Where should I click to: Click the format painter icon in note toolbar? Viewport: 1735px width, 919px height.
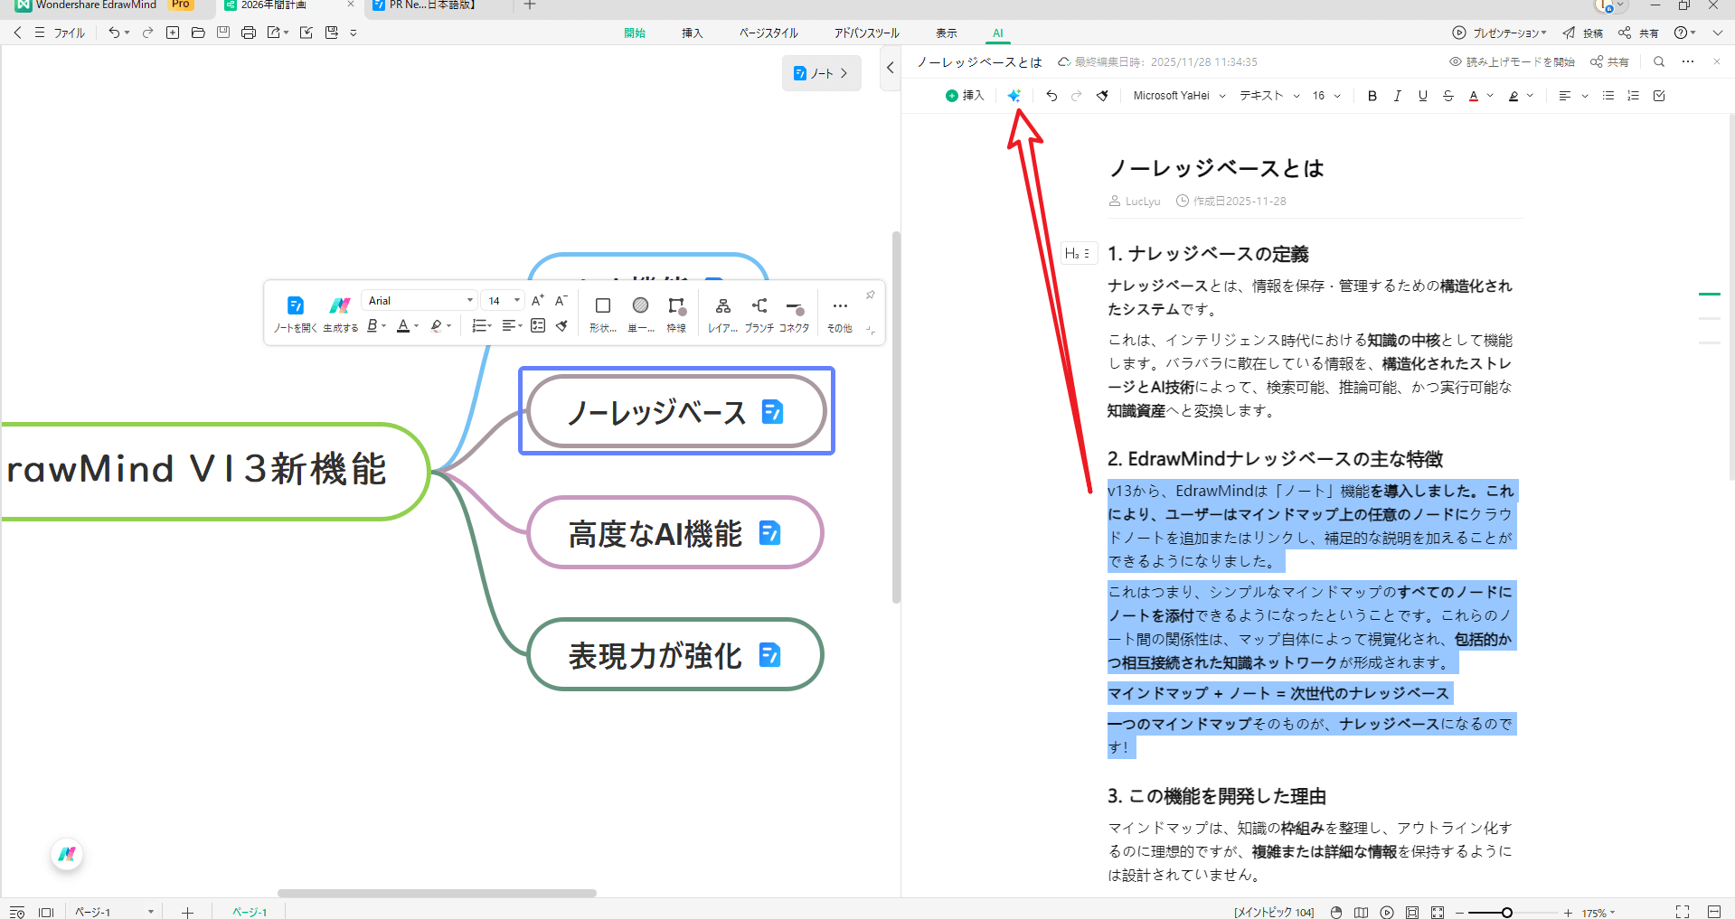click(1102, 95)
